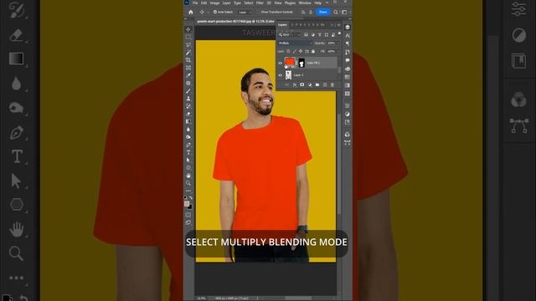Select the Move tool in the toolbar

[x=188, y=30]
